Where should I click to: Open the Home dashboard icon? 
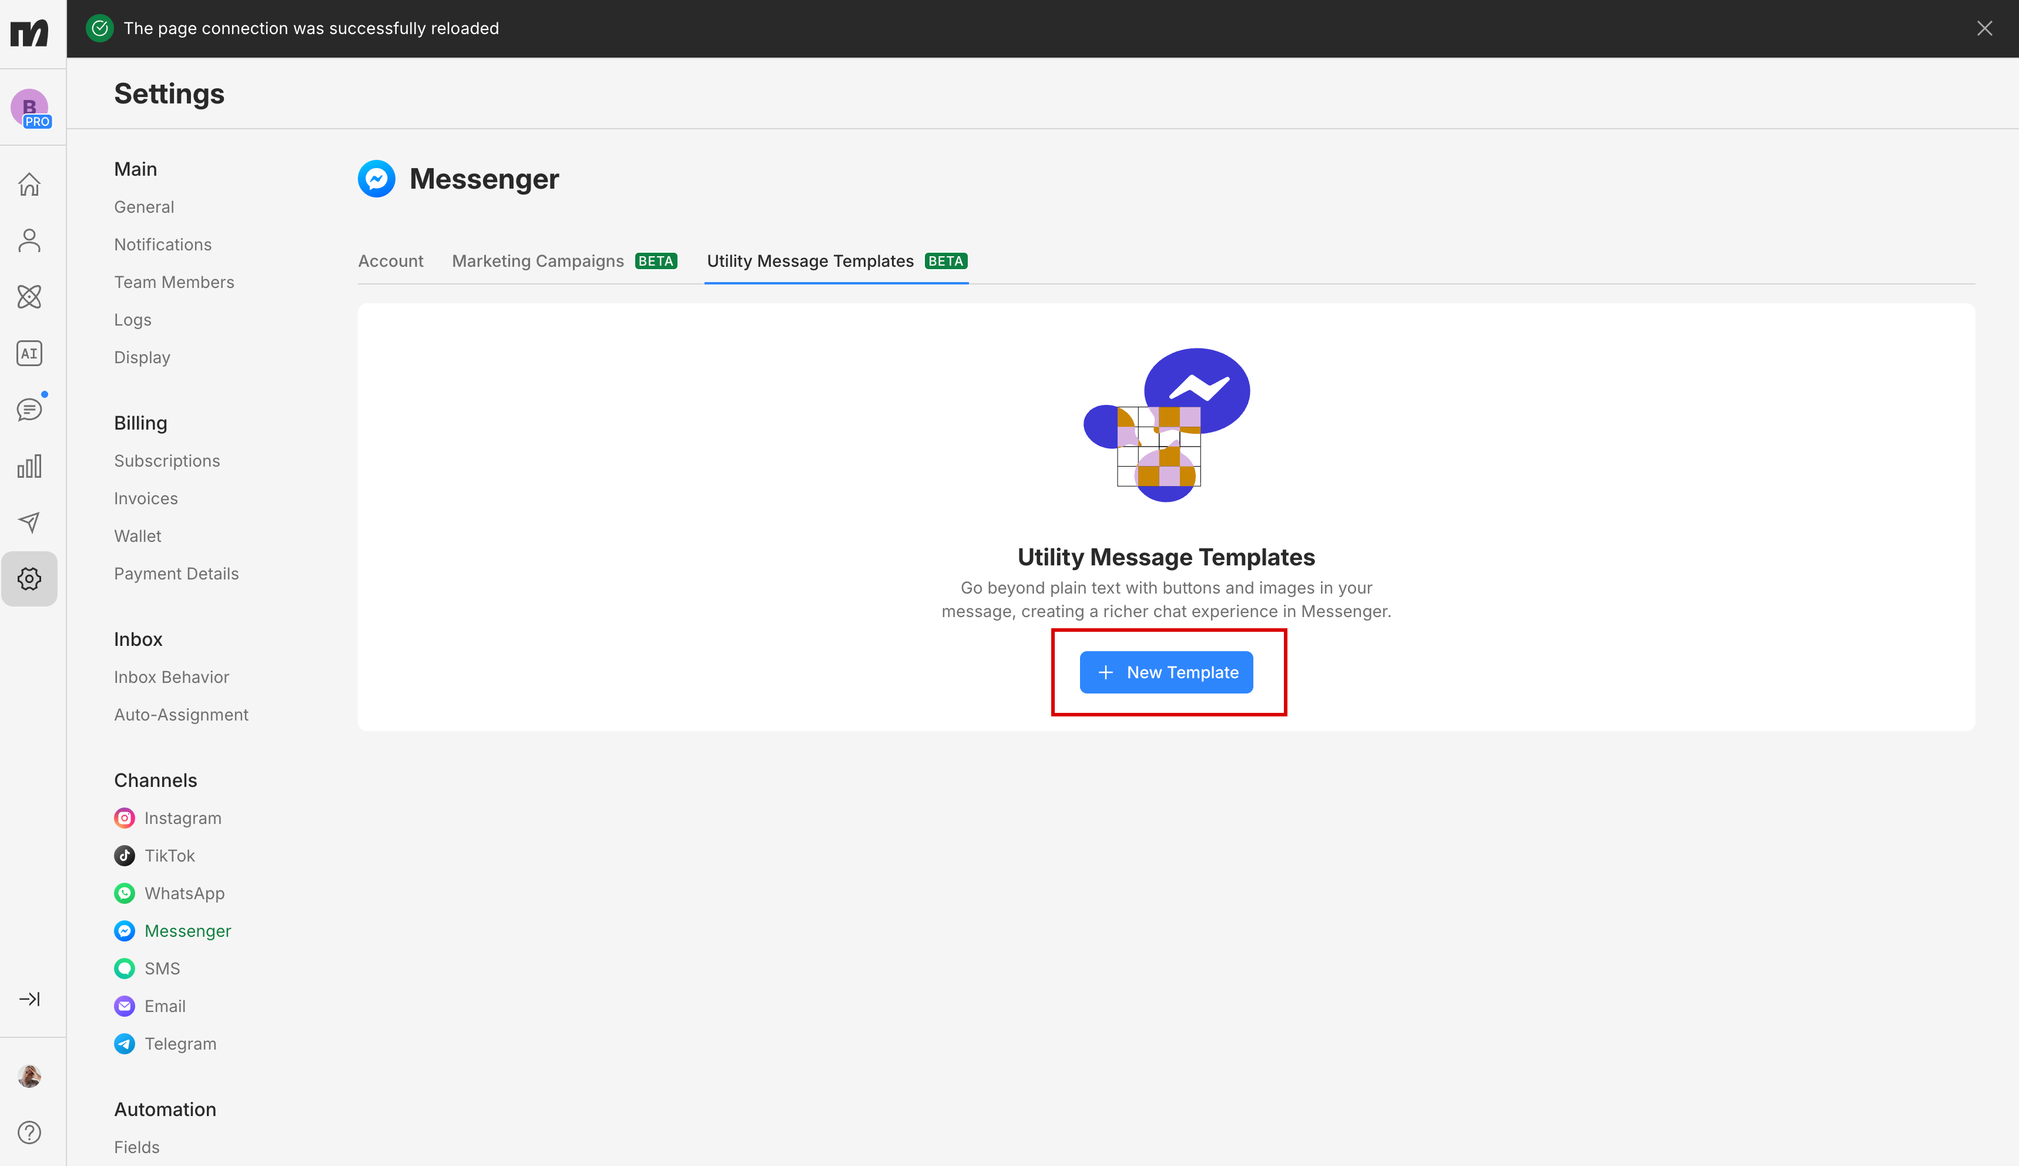(x=29, y=184)
